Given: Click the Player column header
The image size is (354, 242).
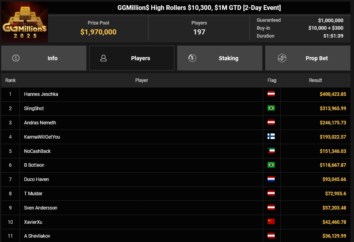Looking at the screenshot, I should coord(142,80).
